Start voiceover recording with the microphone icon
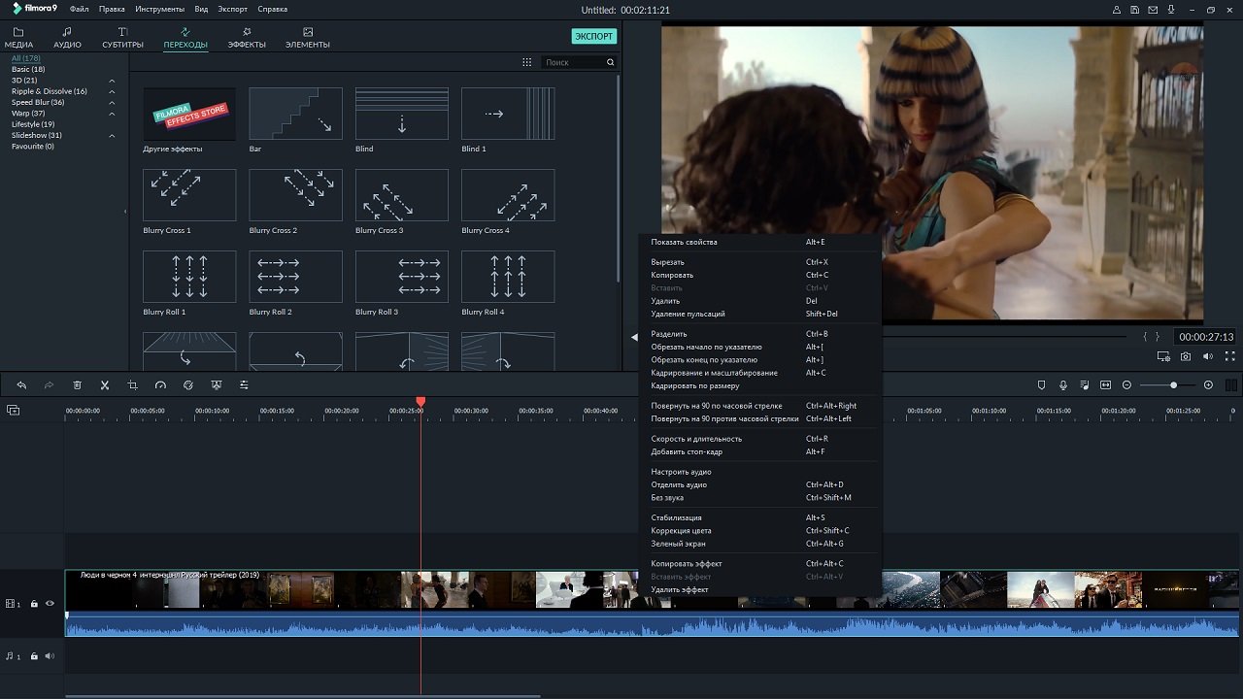The height and width of the screenshot is (699, 1243). (1063, 385)
